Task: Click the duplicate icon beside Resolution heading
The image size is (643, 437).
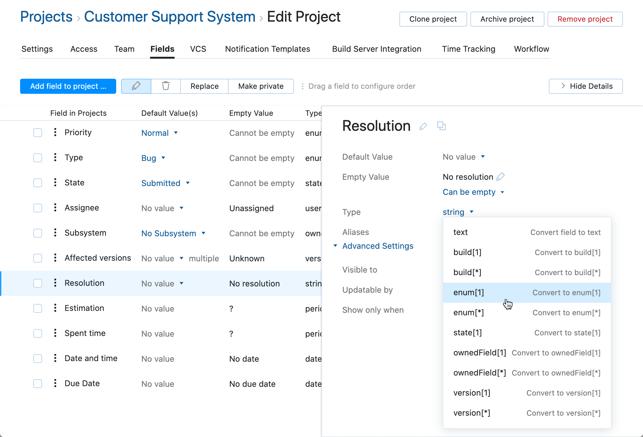Action: [441, 126]
